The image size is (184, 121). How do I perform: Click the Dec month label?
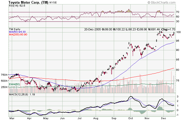click(x=163, y=118)
